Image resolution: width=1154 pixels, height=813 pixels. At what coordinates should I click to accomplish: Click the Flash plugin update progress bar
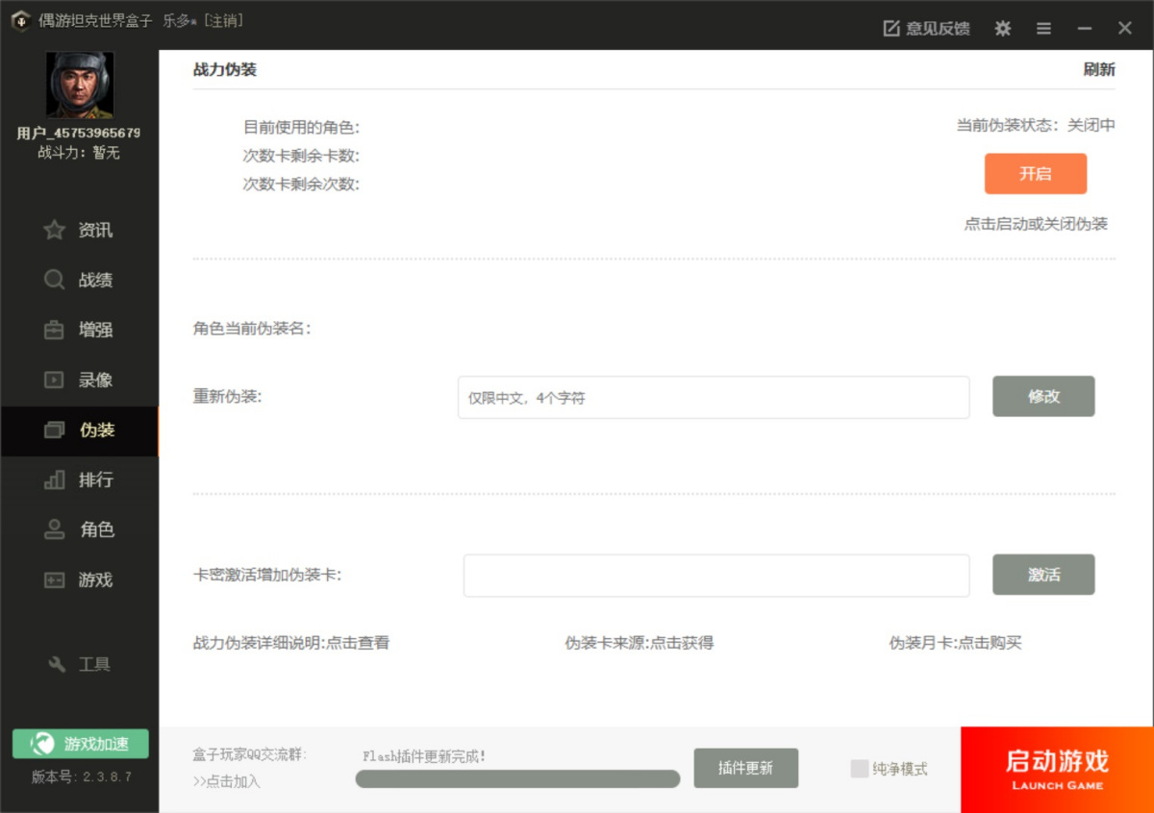pyautogui.click(x=517, y=778)
